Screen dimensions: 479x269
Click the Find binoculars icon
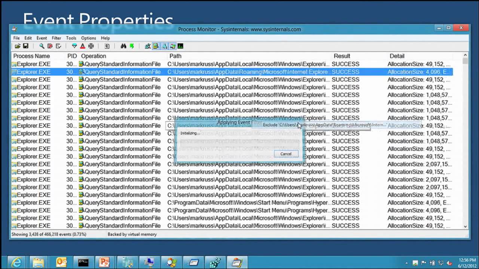tap(123, 46)
